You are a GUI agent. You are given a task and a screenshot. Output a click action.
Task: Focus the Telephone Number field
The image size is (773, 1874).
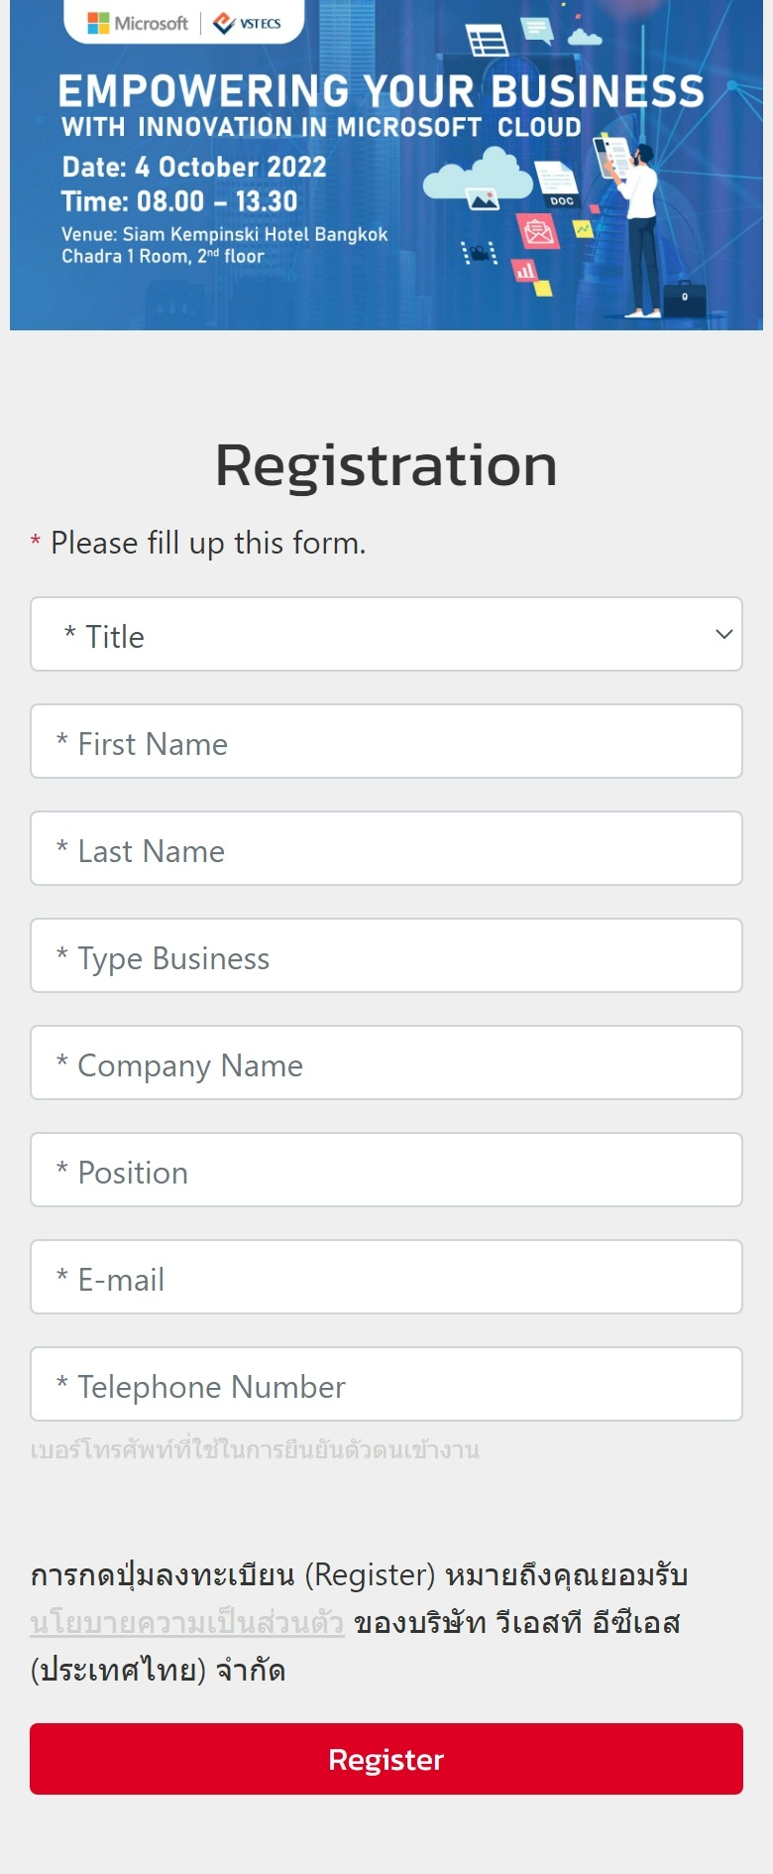click(x=386, y=1384)
